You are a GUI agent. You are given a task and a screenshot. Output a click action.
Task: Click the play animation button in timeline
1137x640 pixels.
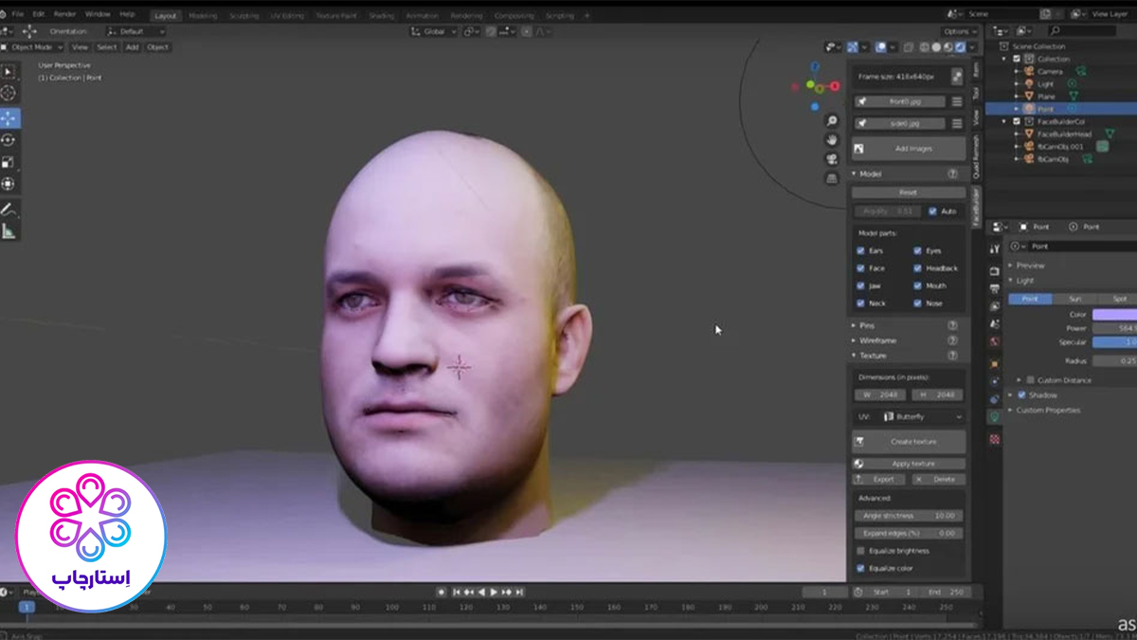point(494,593)
